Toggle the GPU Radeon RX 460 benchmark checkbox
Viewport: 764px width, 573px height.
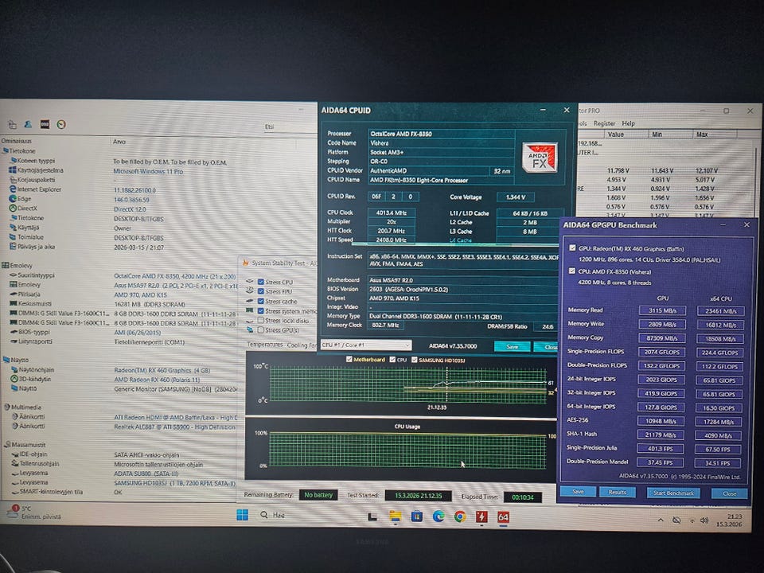572,248
